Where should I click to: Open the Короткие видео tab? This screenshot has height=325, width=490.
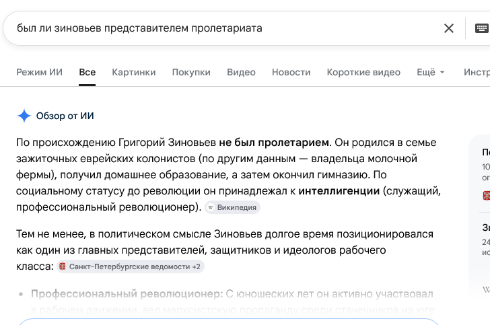(363, 72)
